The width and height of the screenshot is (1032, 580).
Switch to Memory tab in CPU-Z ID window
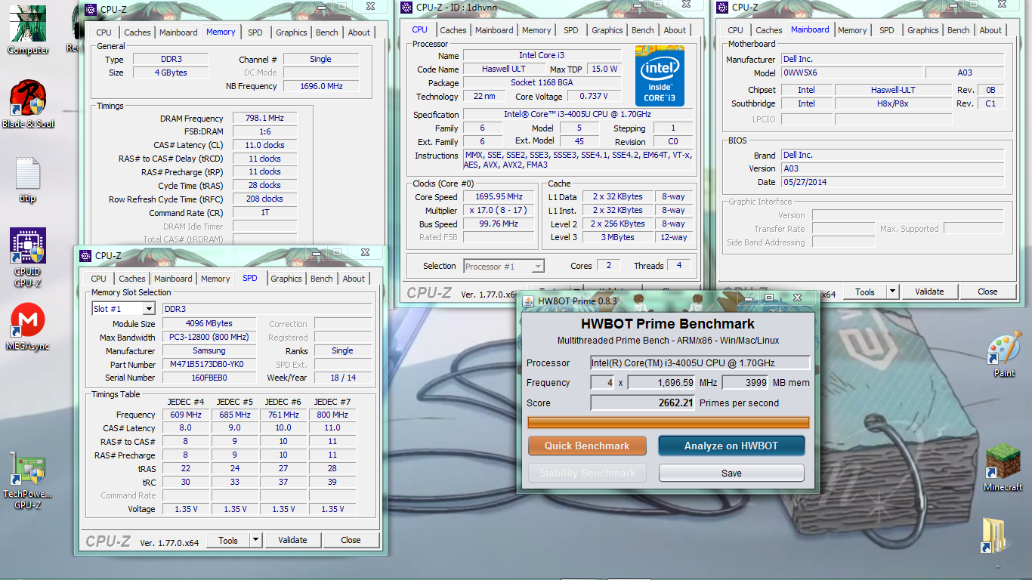click(x=536, y=30)
